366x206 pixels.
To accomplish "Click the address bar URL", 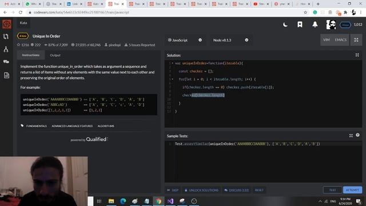I will coord(81,13).
